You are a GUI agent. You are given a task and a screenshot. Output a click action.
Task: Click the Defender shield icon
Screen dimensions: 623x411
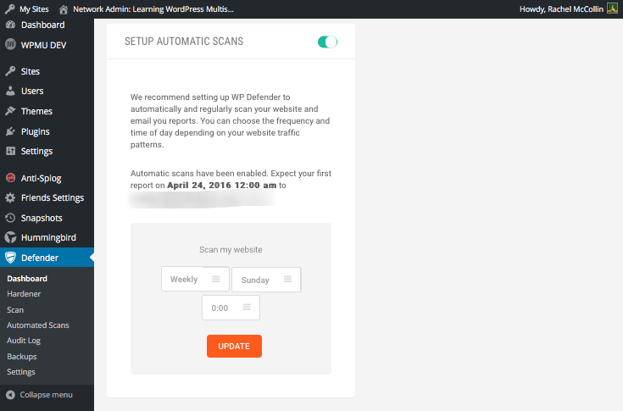pyautogui.click(x=10, y=258)
